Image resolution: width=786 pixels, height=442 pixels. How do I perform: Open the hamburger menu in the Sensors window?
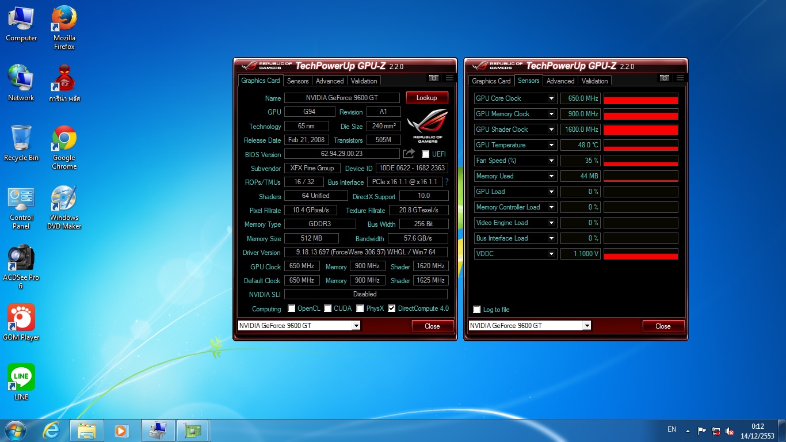pyautogui.click(x=680, y=78)
